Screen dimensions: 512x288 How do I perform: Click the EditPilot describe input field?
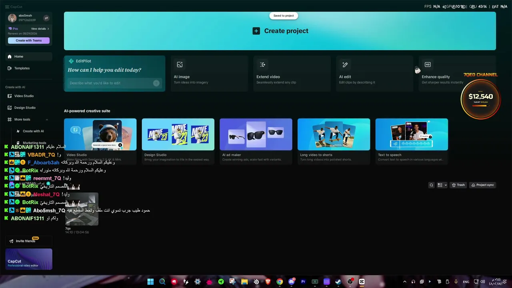pyautogui.click(x=114, y=83)
